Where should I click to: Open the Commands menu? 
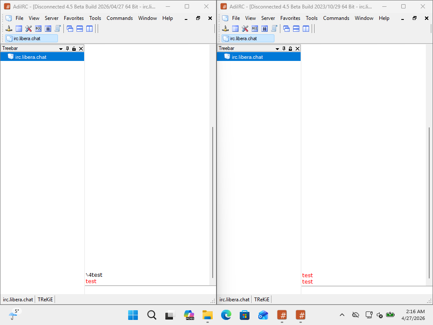120,18
